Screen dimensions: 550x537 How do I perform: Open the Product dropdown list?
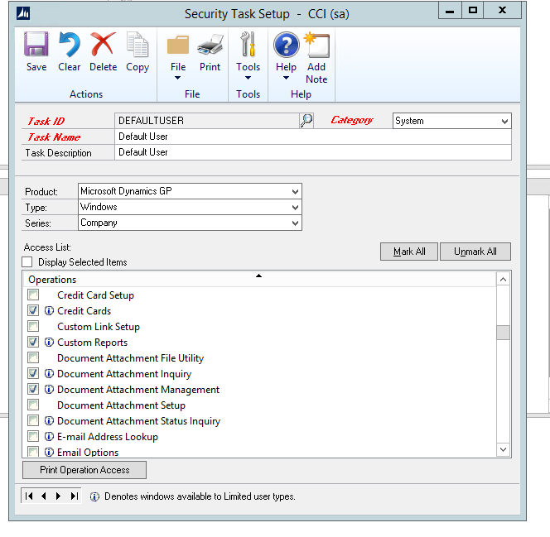295,192
